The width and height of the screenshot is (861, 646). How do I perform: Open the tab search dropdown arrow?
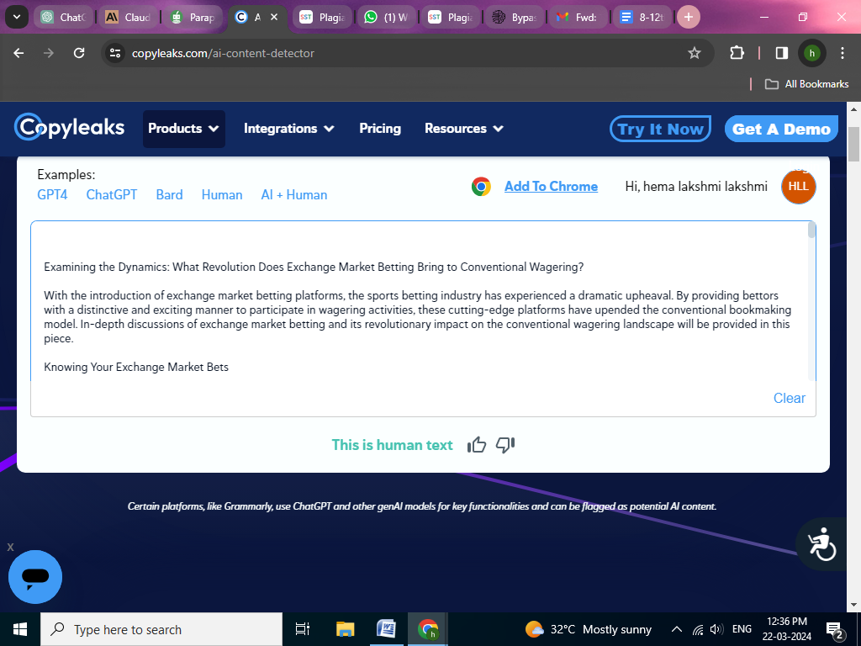17,17
